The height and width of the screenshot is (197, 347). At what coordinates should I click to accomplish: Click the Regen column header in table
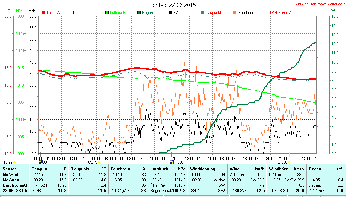point(315,169)
